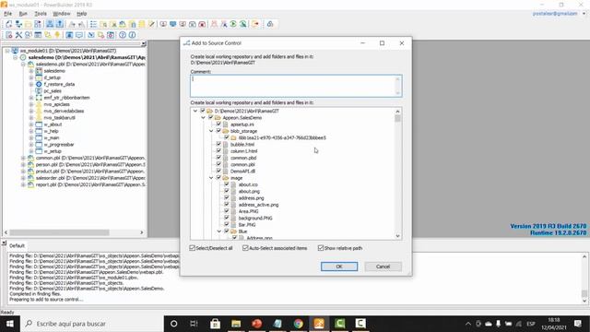
Task: Expand report.pbl in the System Tree
Action: point(23,184)
